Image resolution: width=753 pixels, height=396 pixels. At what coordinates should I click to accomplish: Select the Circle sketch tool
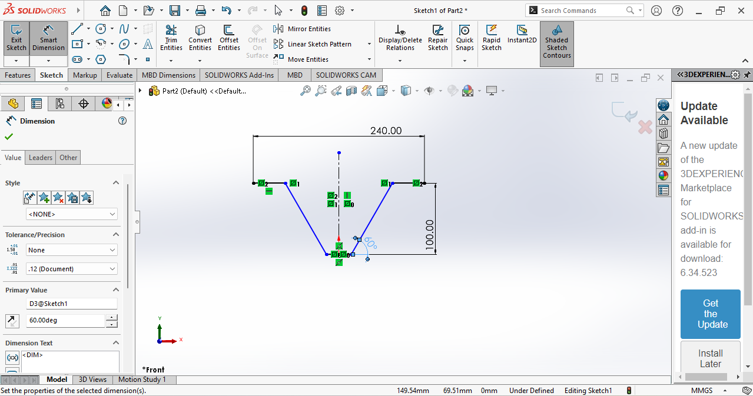tap(101, 29)
